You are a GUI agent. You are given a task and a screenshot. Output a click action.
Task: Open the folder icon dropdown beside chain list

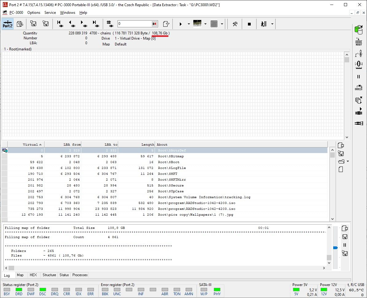pyautogui.click(x=348, y=162)
